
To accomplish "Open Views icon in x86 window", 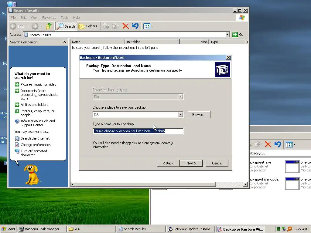I will (x=289, y=144).
